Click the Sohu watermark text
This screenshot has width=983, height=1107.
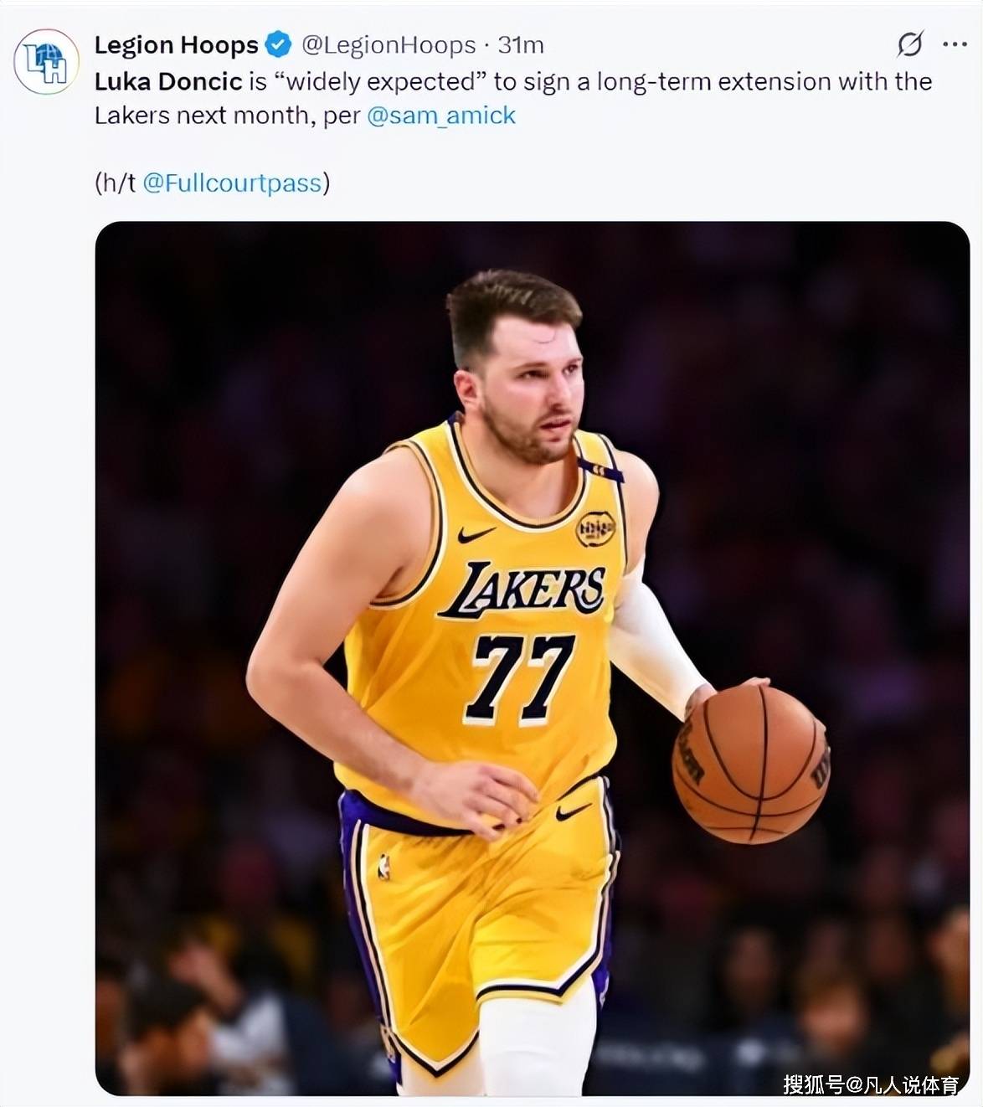[871, 1085]
